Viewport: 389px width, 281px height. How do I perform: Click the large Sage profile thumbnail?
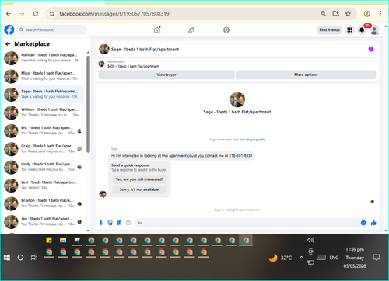click(237, 99)
